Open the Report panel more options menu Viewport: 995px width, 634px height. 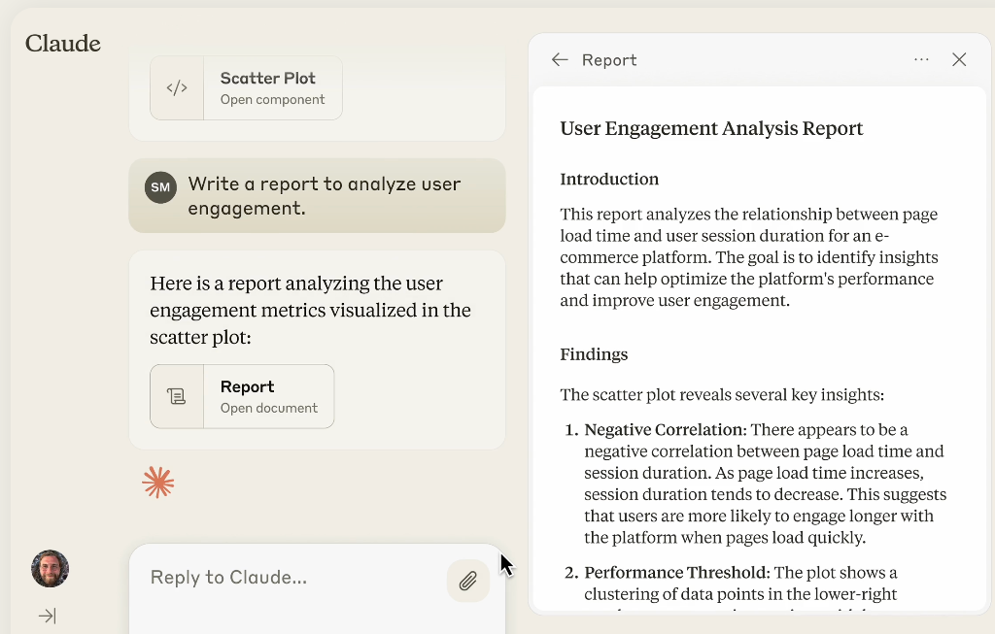921,59
